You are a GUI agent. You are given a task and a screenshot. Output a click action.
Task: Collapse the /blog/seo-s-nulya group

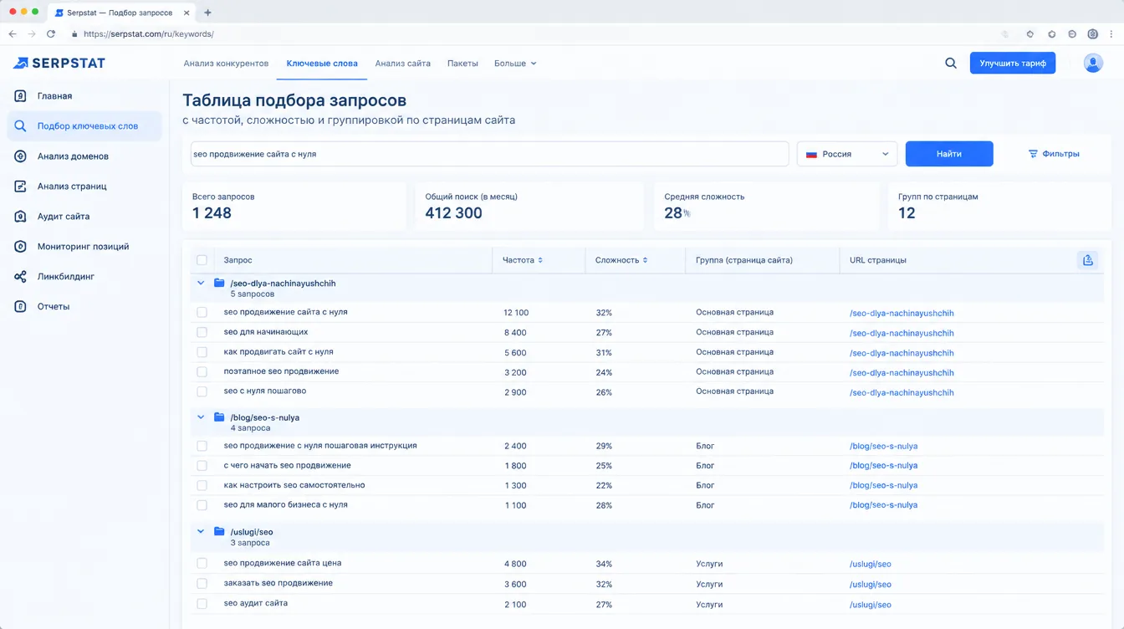click(201, 417)
